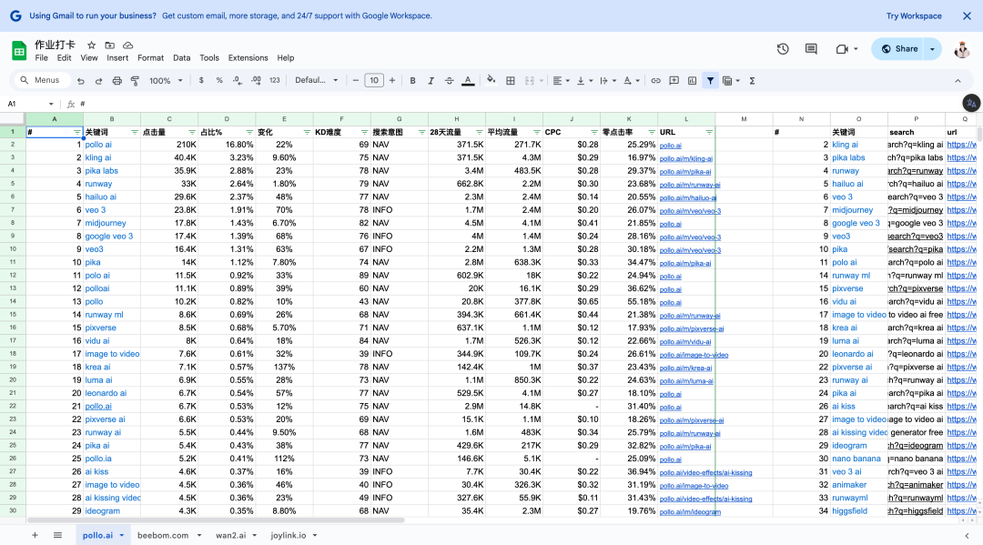Click the merge cells icon
The image size is (983, 545).
tap(529, 81)
